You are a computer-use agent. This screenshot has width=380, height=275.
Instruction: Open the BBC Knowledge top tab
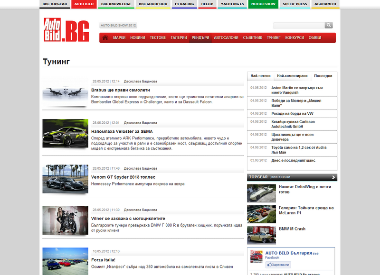click(116, 4)
